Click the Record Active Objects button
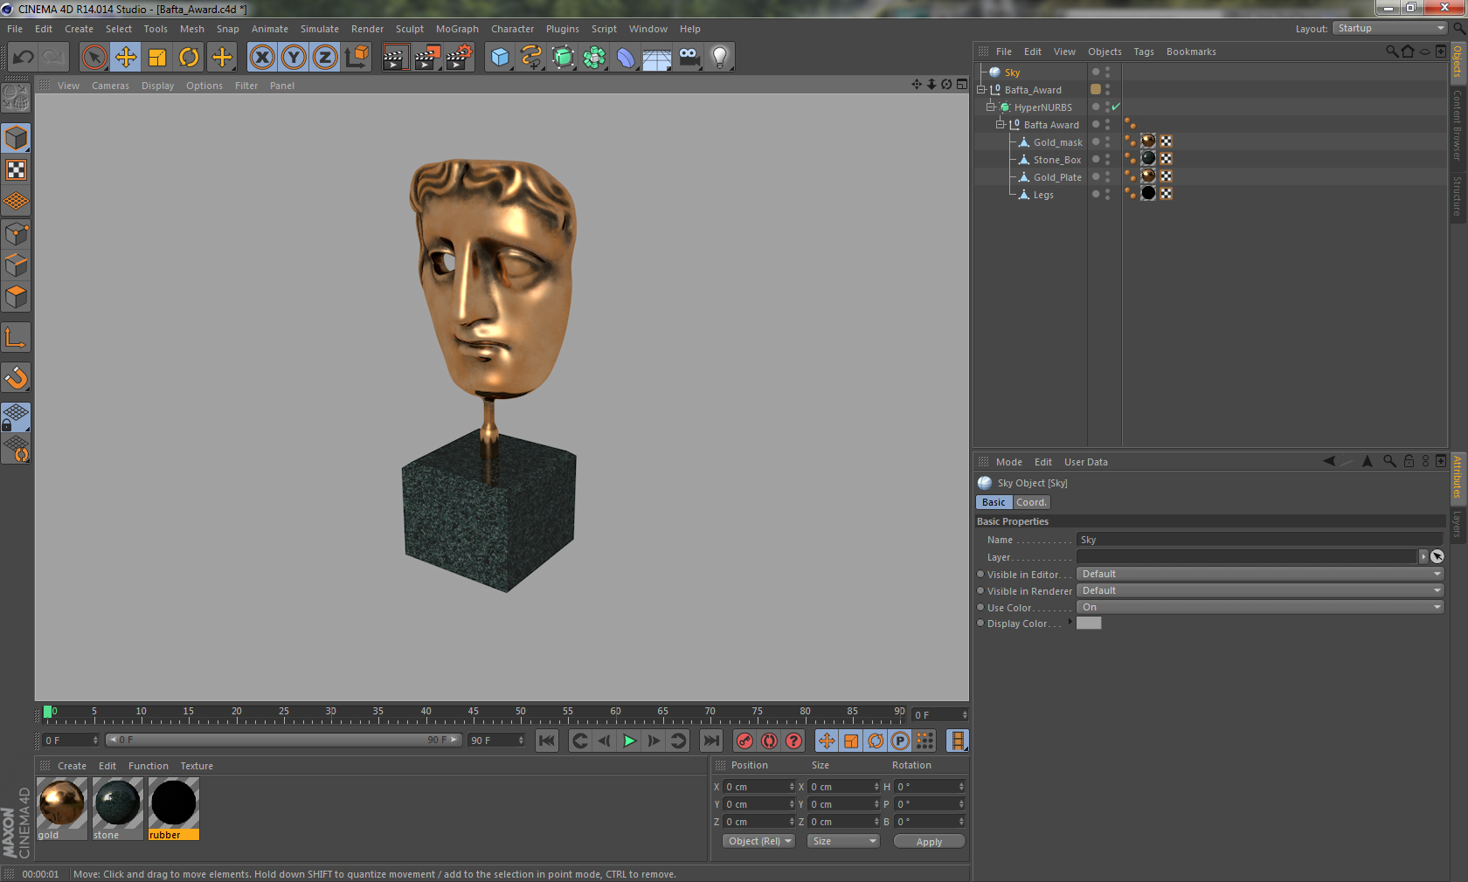The image size is (1468, 882). point(744,741)
